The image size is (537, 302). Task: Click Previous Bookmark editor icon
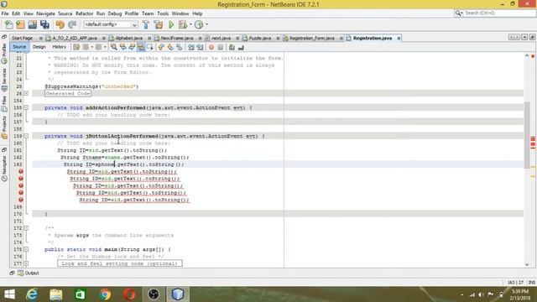tap(161, 47)
